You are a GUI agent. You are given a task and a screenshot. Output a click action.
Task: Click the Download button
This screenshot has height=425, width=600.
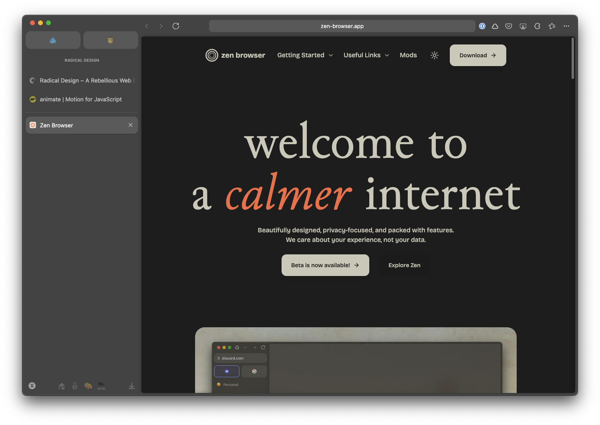tap(478, 55)
